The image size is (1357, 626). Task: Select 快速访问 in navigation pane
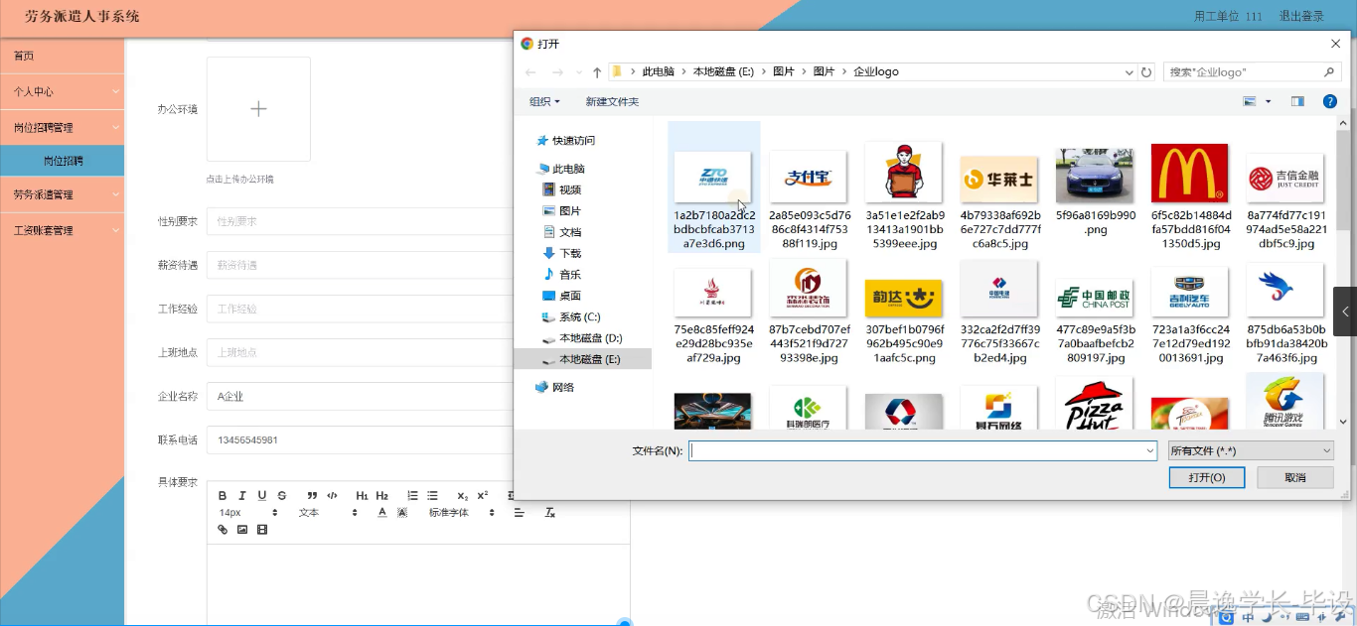click(x=565, y=141)
